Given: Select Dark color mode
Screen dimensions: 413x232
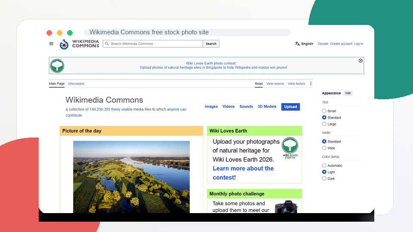Looking at the screenshot, I should 324,179.
